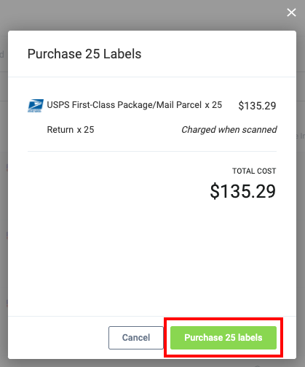Screen dimensions: 305x367
Task: Click the TOTAL COST label
Action: pos(254,171)
